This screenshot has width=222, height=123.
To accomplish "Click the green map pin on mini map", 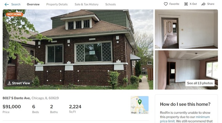I will click(x=140, y=102).
